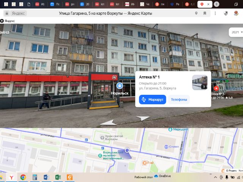
Task: Click the Яндекс domain label in address bar
Action: click(x=18, y=13)
